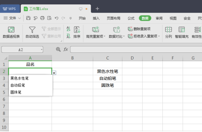Toggle cell A2 validation dropdown arrow
The image size is (202, 132).
[x=54, y=73]
